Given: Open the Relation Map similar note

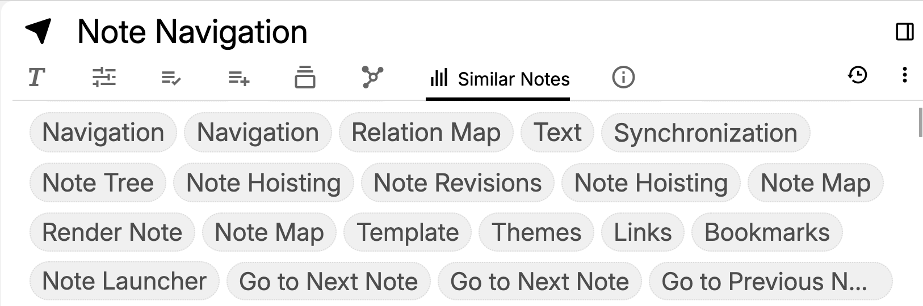Looking at the screenshot, I should 426,133.
